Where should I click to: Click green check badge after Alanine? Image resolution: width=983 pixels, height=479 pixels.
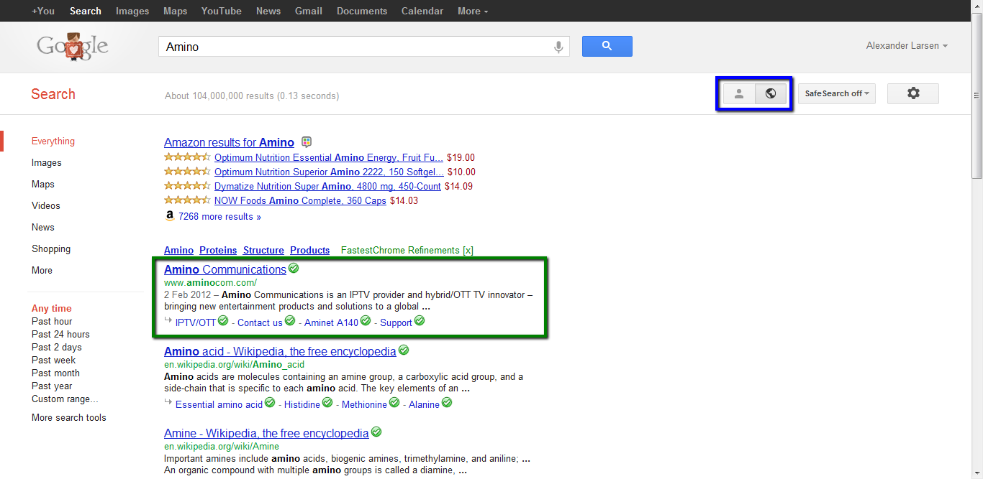click(x=447, y=403)
